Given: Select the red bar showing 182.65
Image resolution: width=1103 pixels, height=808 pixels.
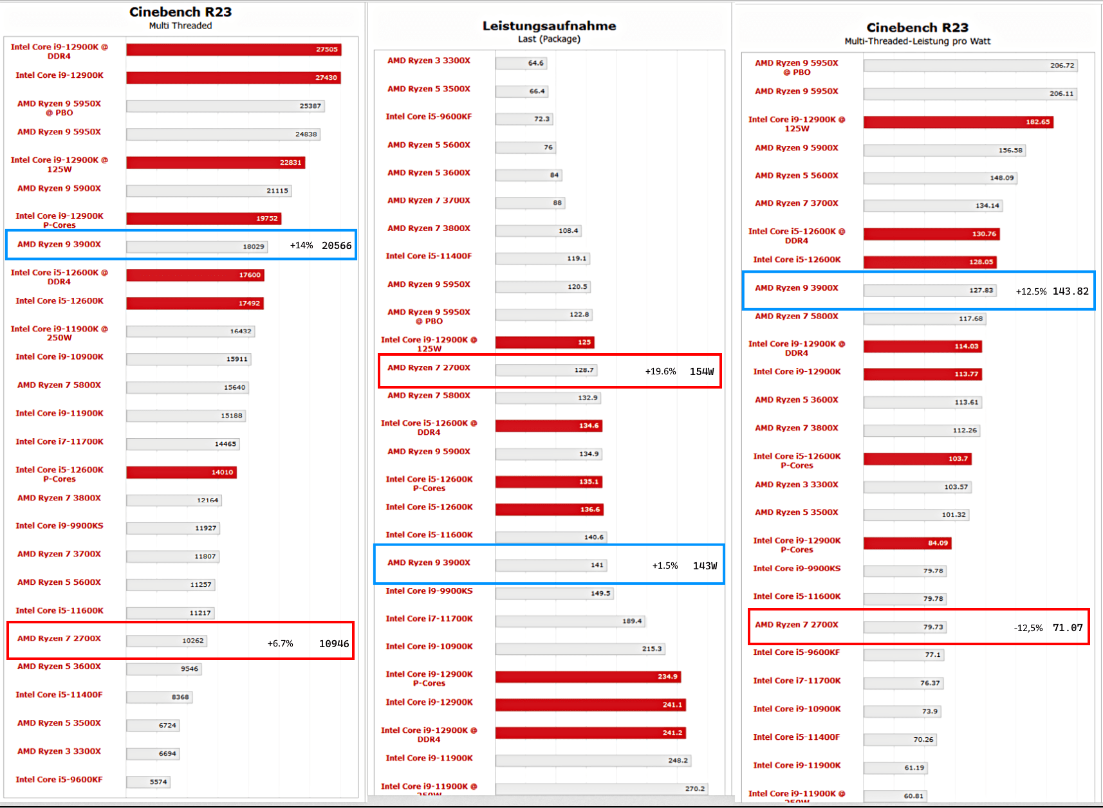Looking at the screenshot, I should pos(958,122).
